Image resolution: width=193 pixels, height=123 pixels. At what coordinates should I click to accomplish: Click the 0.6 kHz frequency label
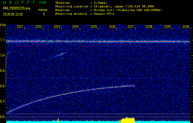[x=2, y=117]
